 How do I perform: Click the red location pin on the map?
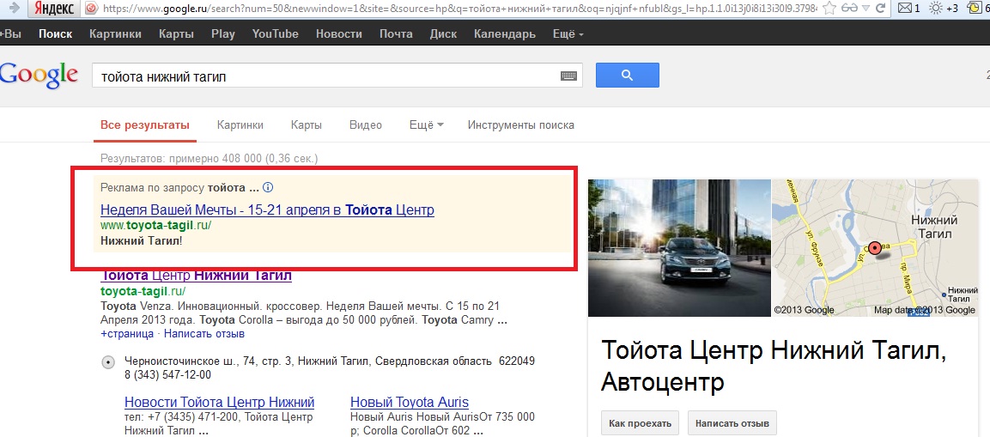(x=874, y=249)
